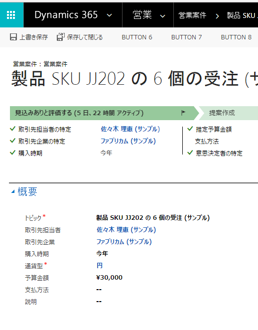Screen dimensions: 258x330
Task: Click the 上書き保存 floppy disk icon
Action: [x=13, y=37]
